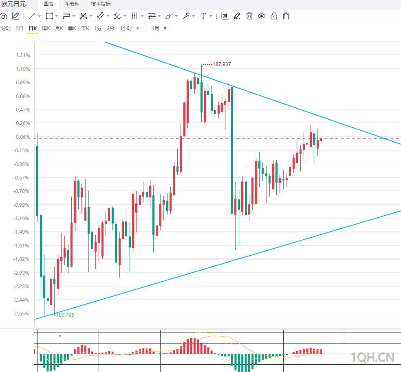Select the vertical cycle lines tool

click(135, 16)
